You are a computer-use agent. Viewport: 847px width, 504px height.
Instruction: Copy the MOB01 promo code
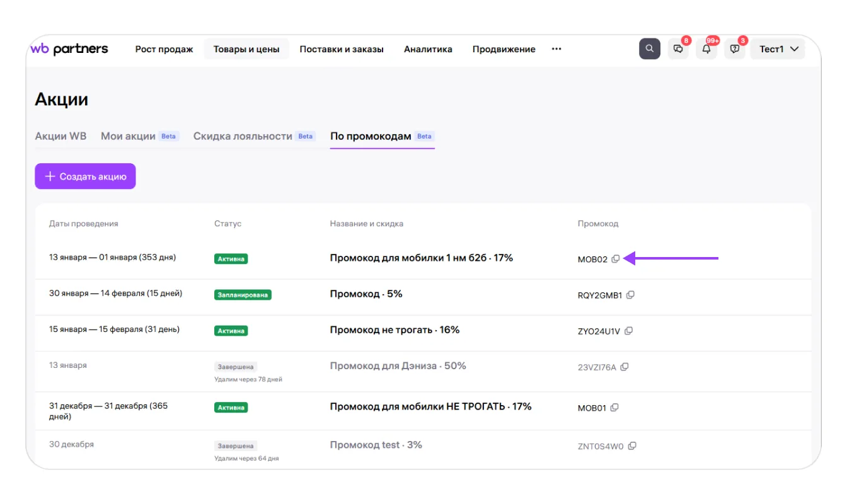tap(614, 408)
